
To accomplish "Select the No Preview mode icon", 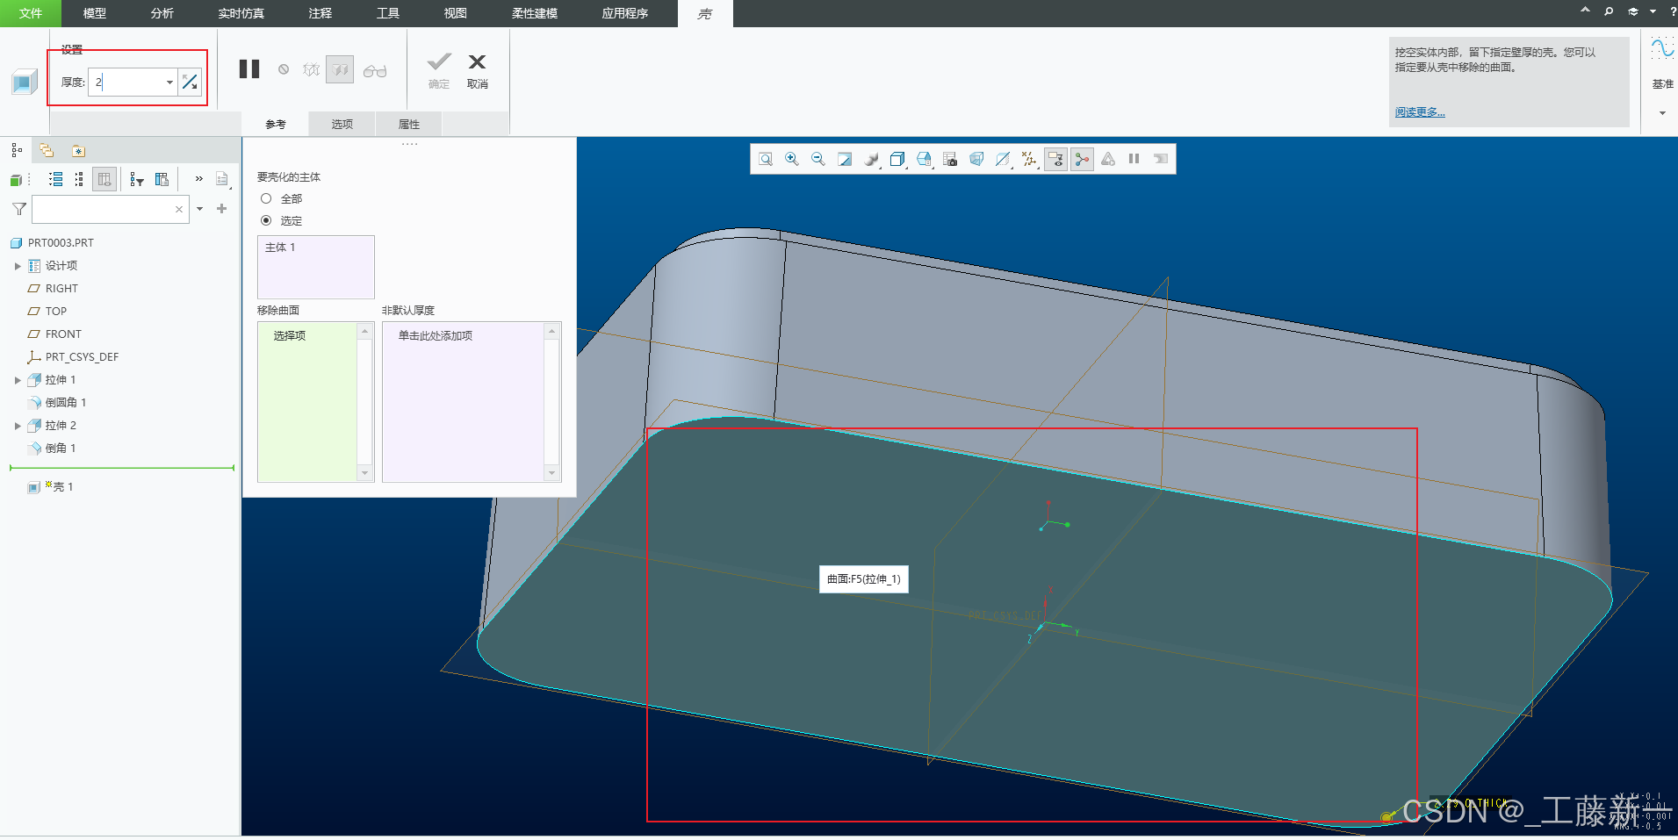I will [x=284, y=69].
